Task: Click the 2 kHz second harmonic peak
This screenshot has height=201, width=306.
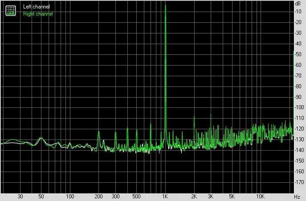Action: click(x=194, y=117)
